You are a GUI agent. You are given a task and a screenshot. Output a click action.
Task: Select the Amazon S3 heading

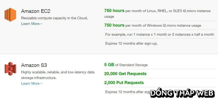34,65
